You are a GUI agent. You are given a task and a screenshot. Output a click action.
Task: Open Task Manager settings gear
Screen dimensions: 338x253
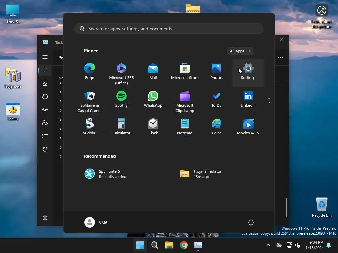45,218
